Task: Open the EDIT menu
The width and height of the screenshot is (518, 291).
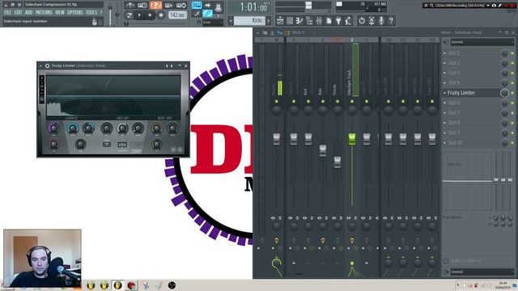Action: [x=18, y=13]
